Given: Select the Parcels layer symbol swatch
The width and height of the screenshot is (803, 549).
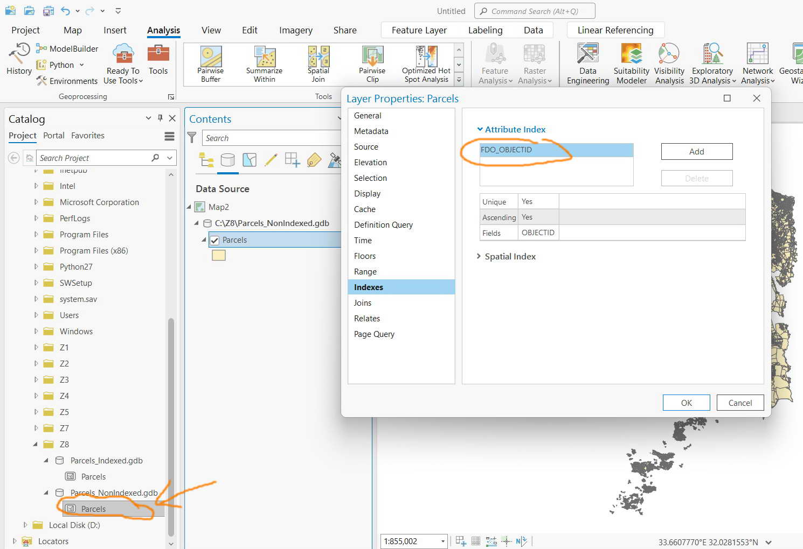Looking at the screenshot, I should (218, 255).
